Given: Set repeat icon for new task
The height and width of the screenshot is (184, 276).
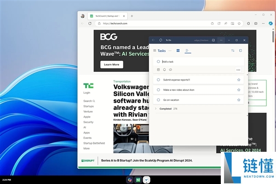Looking at the screenshot, I should 171,70.
